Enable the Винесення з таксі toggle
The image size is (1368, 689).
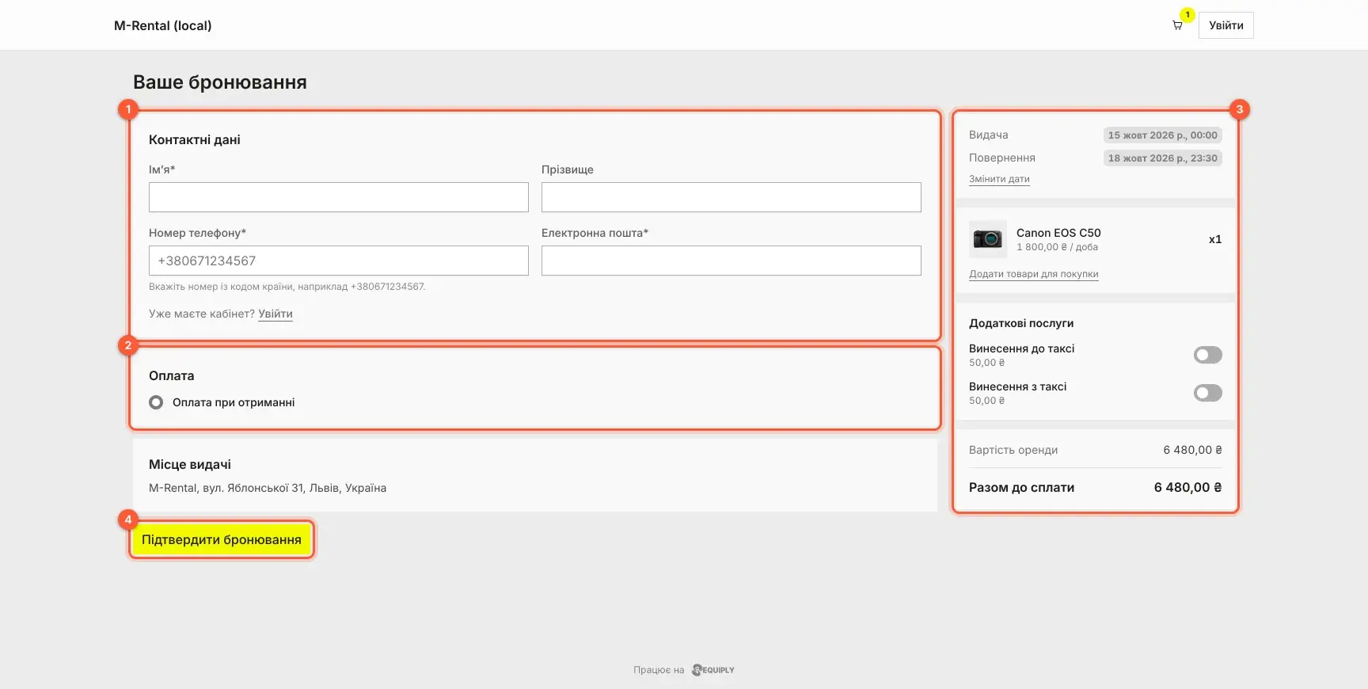pos(1207,393)
